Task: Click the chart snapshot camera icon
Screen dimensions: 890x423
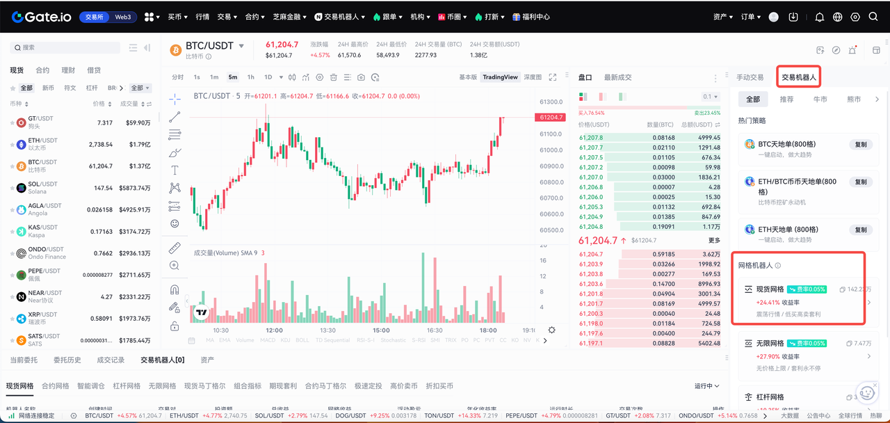Action: tap(361, 77)
